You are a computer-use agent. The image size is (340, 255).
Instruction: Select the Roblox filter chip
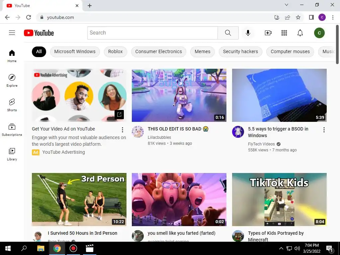click(115, 51)
